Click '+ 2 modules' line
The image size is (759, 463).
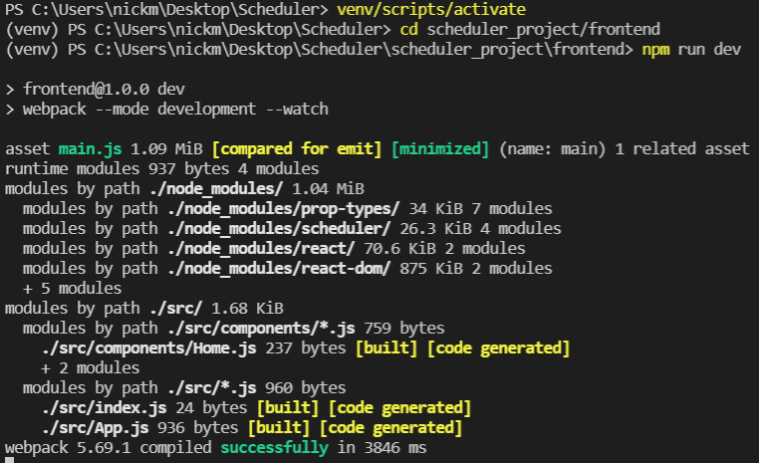tap(90, 368)
